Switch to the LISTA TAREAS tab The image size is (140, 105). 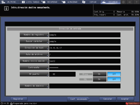(x=30, y=2)
